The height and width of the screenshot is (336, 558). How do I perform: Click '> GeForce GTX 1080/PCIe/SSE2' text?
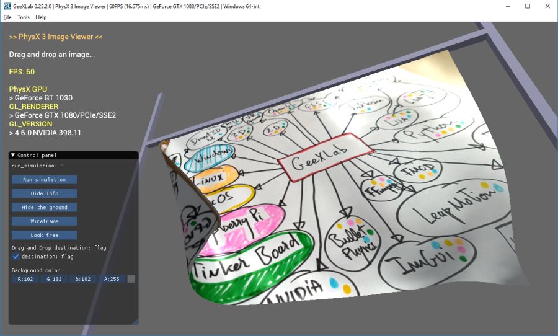click(x=63, y=115)
